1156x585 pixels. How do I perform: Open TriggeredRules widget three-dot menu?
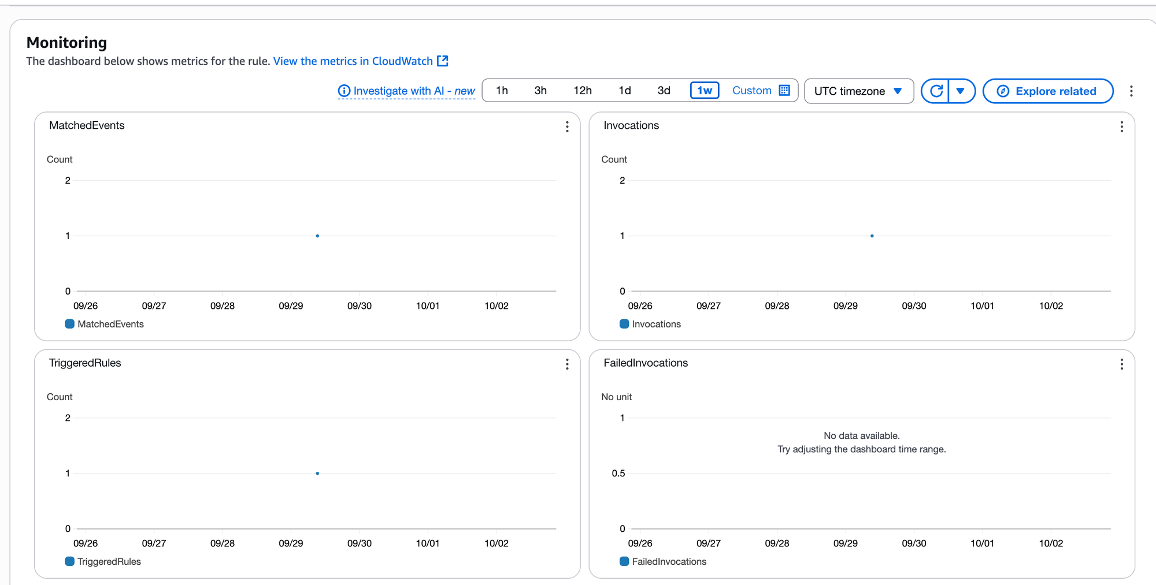click(567, 364)
